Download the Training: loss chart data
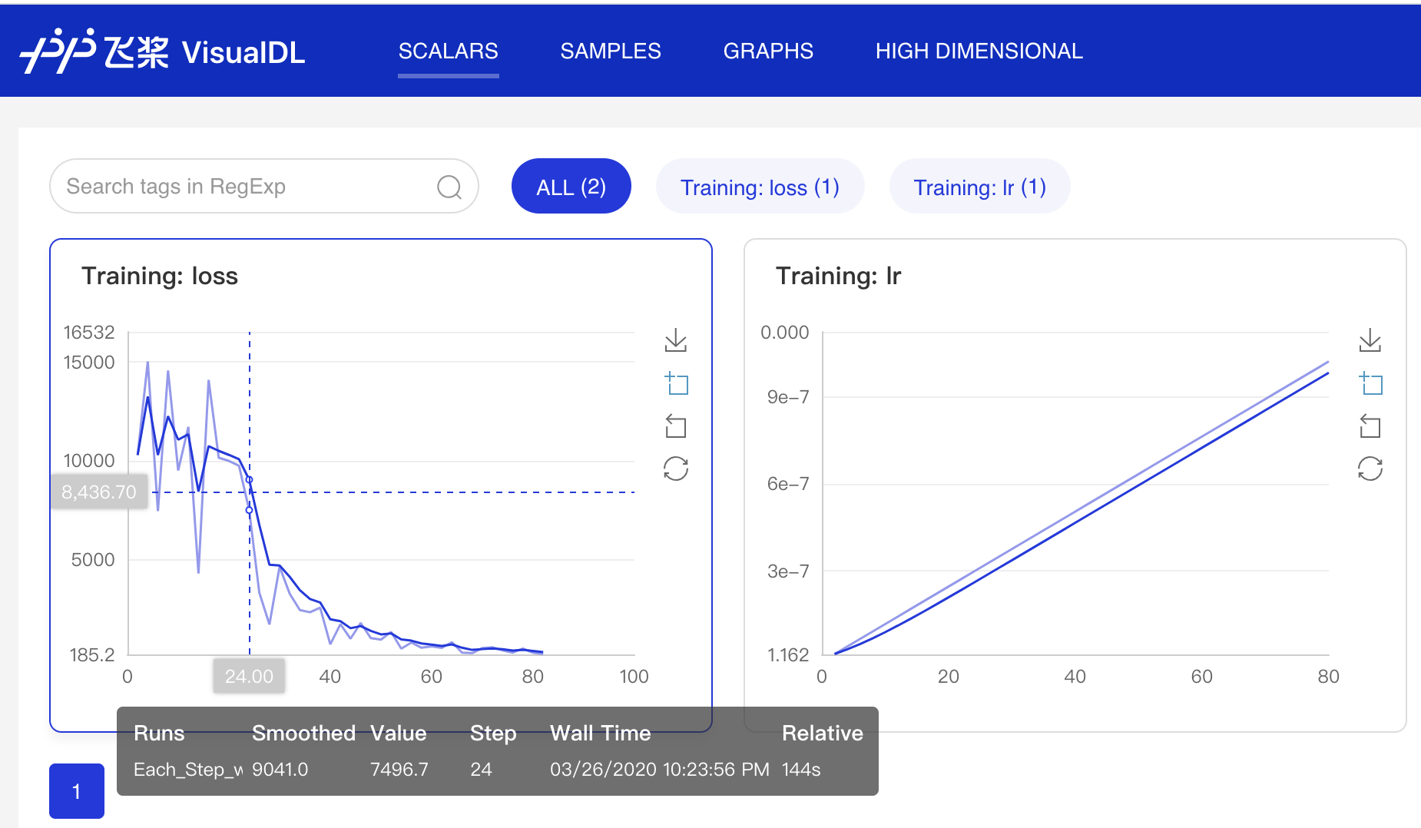Image resolution: width=1421 pixels, height=828 pixels. 676,340
